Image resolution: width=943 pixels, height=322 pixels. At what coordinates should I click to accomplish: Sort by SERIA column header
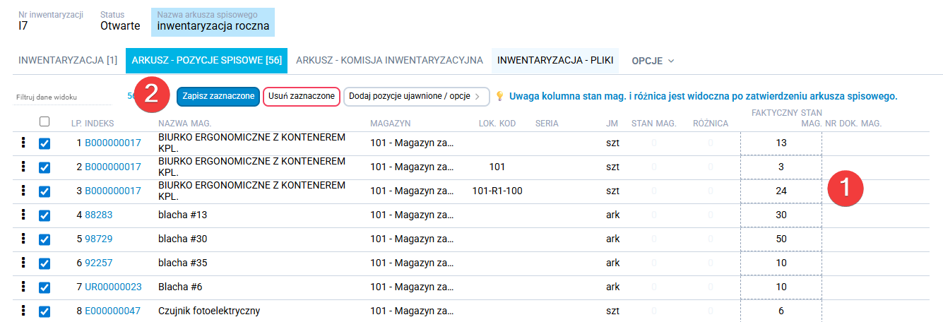tap(547, 124)
